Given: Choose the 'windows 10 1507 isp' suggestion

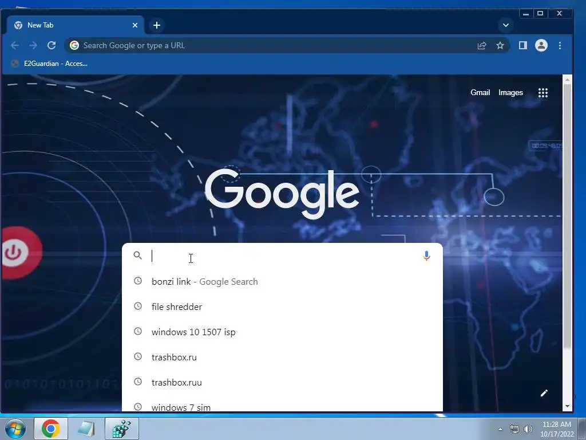Looking at the screenshot, I should 282,332.
